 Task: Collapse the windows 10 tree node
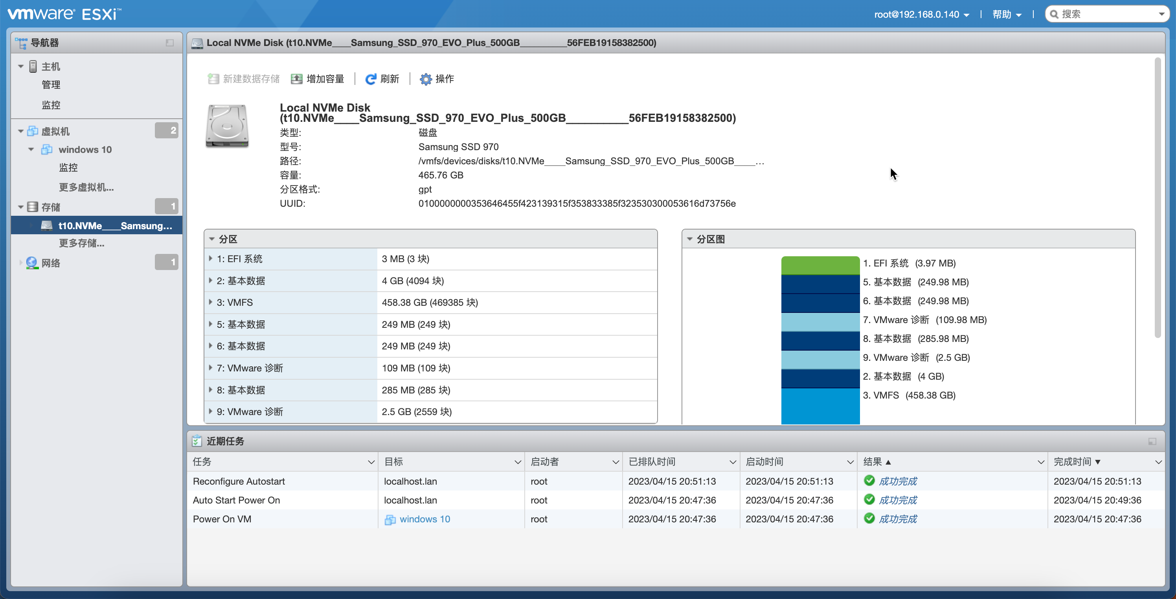pos(31,150)
